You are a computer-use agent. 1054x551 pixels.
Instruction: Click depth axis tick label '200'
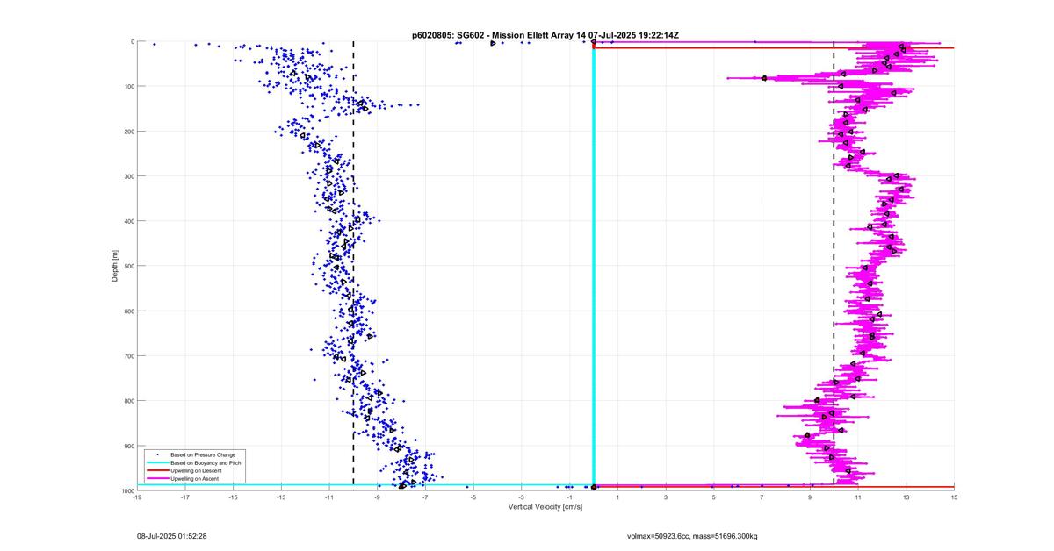[x=128, y=132]
